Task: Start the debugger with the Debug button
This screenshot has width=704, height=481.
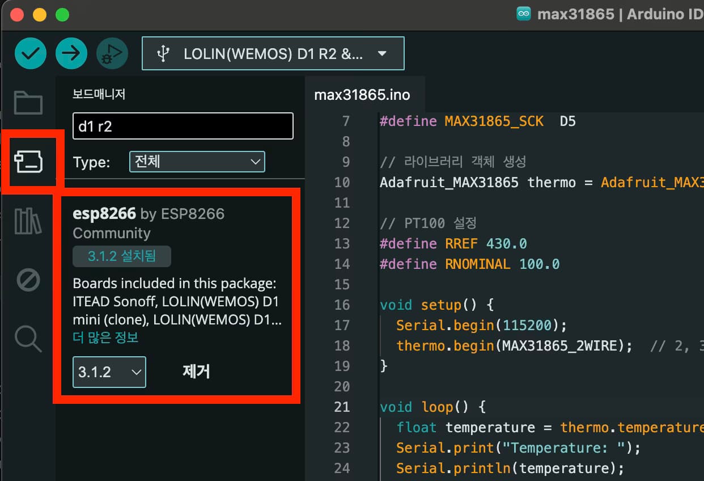Action: (x=112, y=53)
